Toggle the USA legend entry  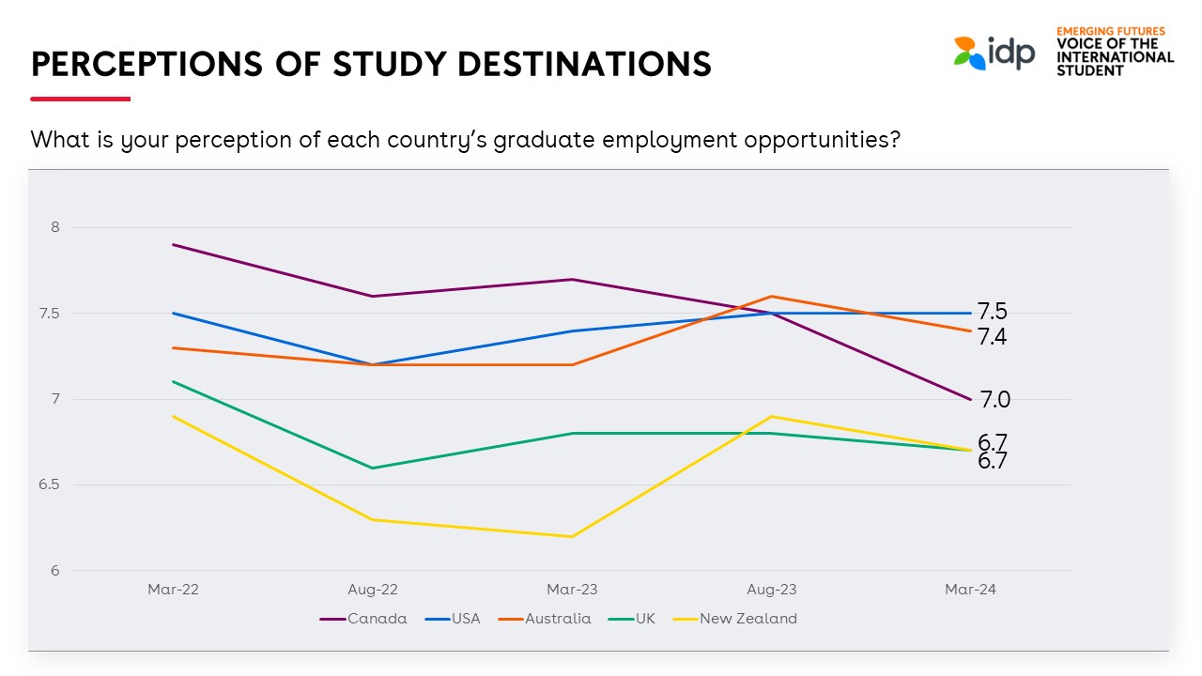(465, 619)
